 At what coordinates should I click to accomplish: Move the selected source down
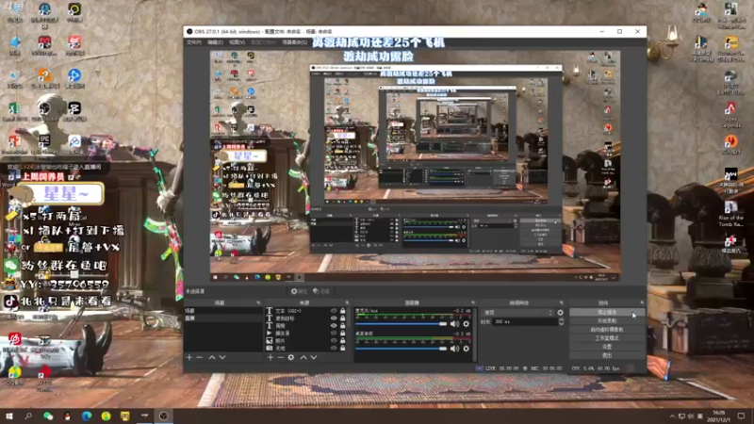click(x=314, y=357)
